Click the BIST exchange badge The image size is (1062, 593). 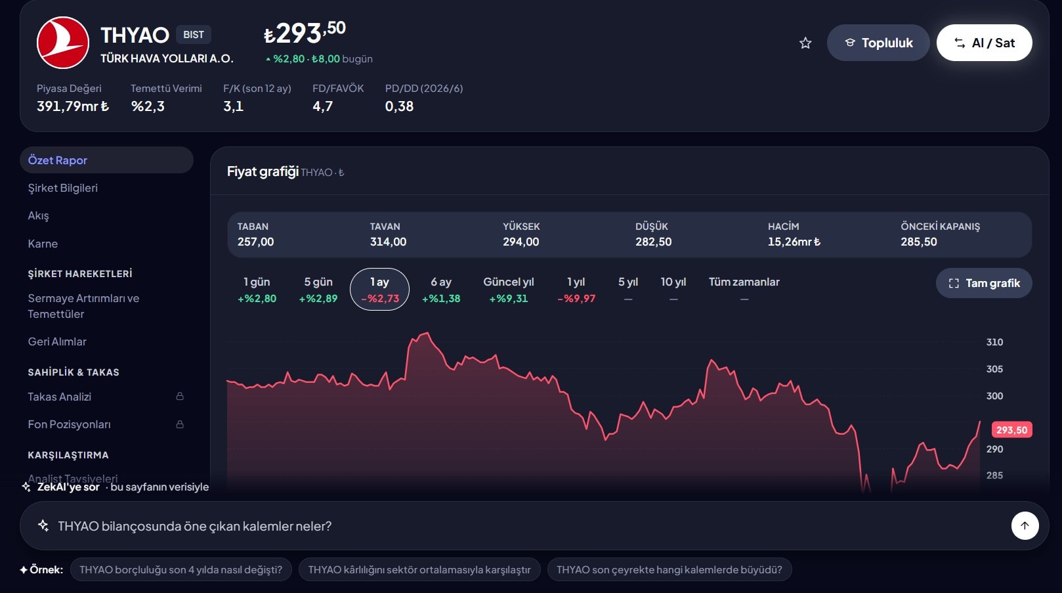194,35
